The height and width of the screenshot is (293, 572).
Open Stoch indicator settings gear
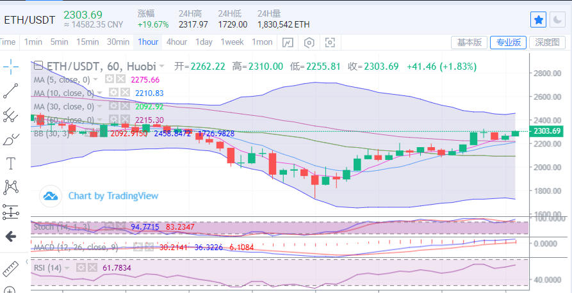111,226
